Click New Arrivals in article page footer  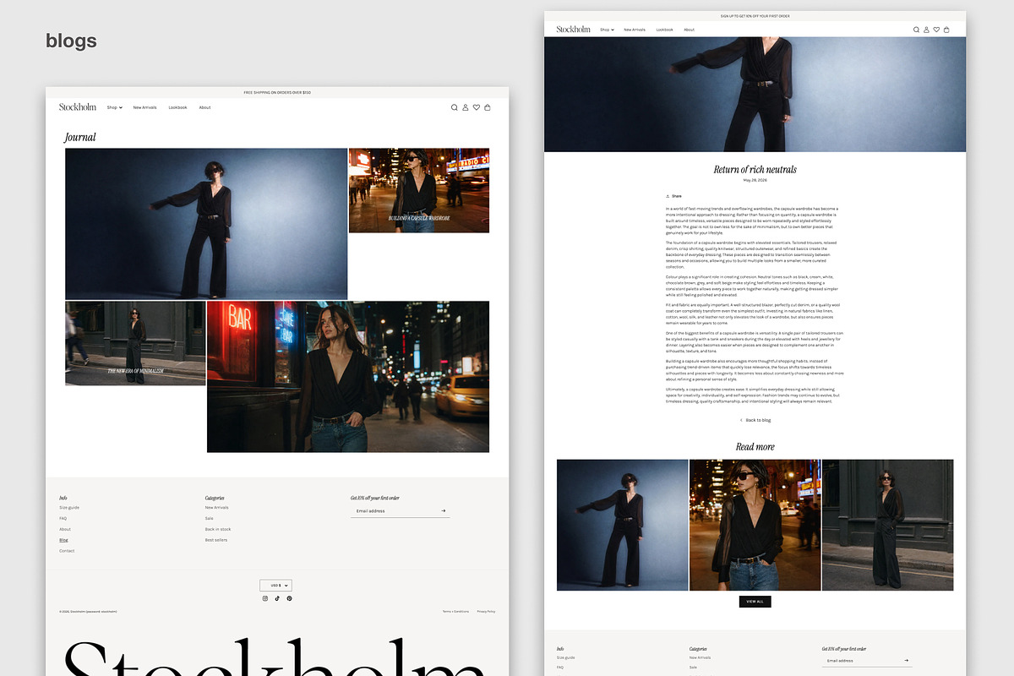pyautogui.click(x=700, y=657)
